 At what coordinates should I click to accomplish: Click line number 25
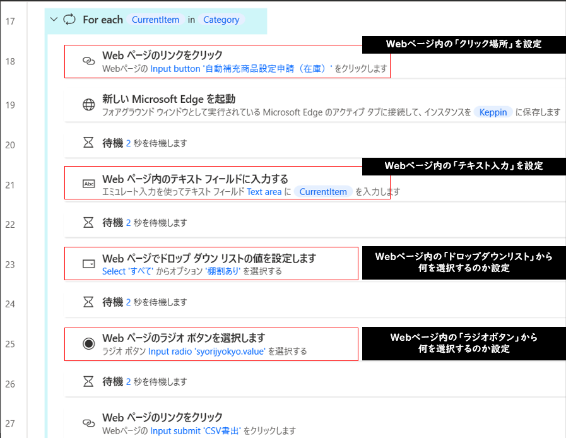(10, 344)
